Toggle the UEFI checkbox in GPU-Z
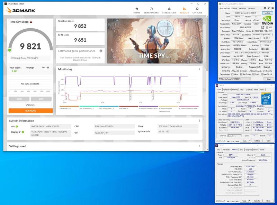This screenshot has width=277, height=205. tap(267, 27)
